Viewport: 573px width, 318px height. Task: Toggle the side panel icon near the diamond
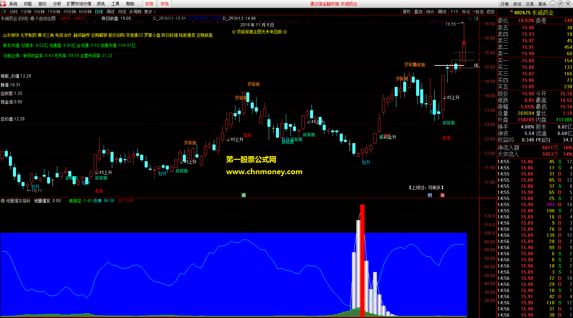[x=476, y=18]
